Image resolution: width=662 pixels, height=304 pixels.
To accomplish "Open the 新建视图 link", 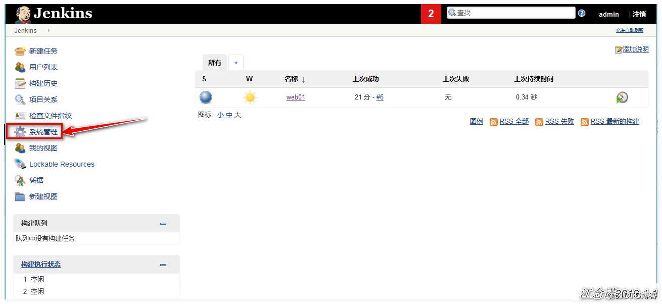I will pyautogui.click(x=43, y=196).
